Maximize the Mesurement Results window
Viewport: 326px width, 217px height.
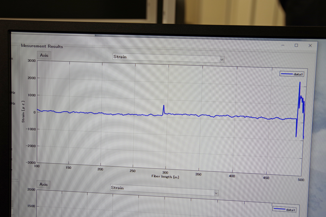[x=296, y=45]
